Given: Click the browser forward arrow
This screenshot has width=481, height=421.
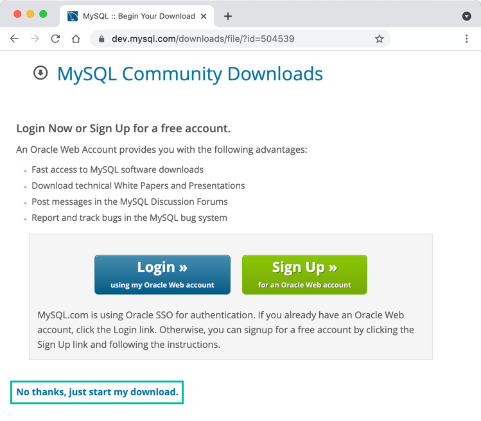Looking at the screenshot, I should click(35, 39).
